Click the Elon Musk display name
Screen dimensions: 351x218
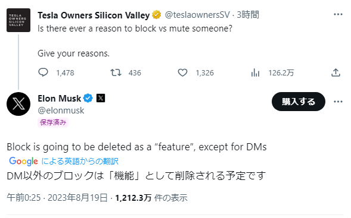[x=60, y=99]
